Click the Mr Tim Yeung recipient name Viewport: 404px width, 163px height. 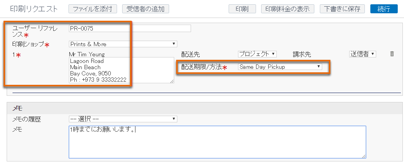[87, 54]
